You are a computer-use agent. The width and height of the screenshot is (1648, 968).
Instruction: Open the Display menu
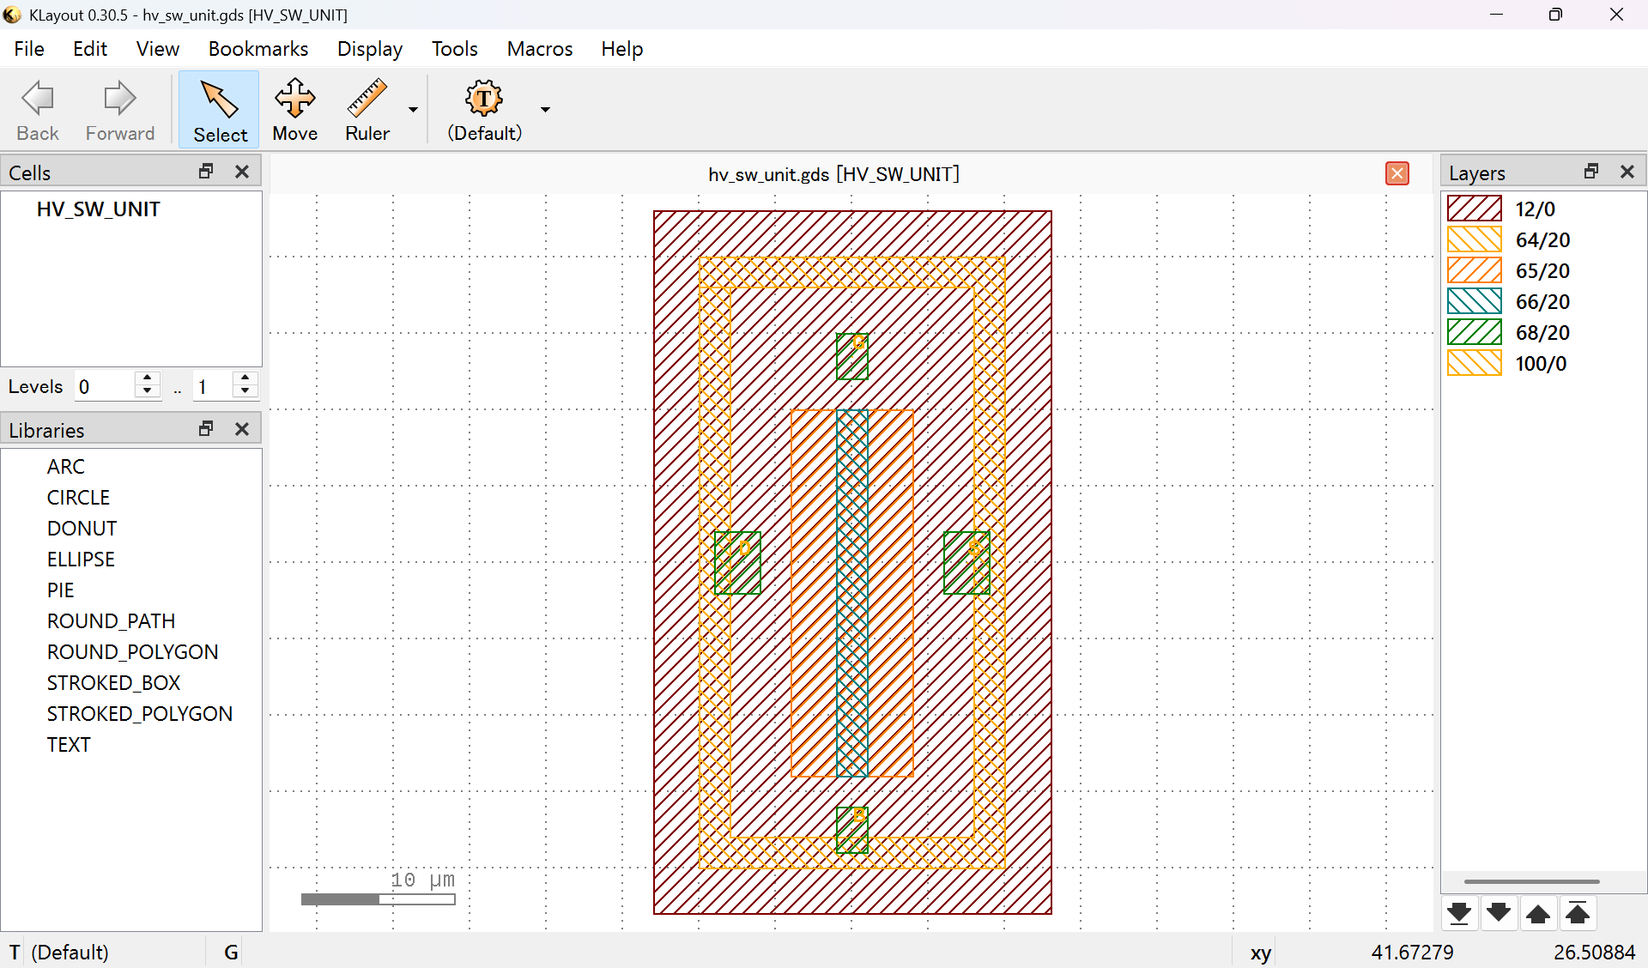(x=369, y=49)
